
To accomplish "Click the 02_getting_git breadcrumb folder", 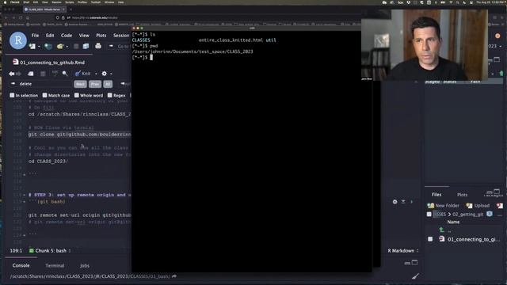I will pyautogui.click(x=467, y=215).
